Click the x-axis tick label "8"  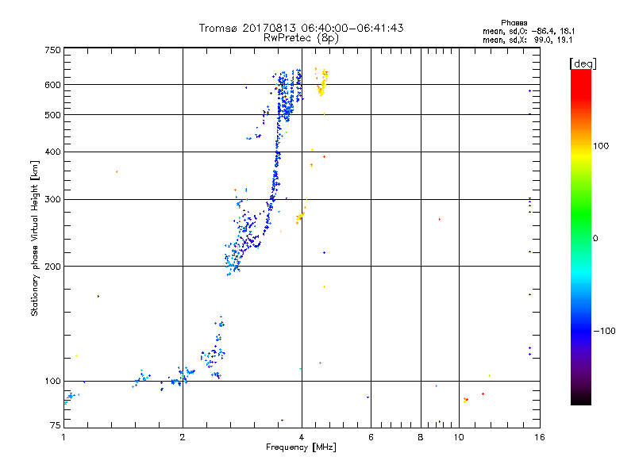pos(421,437)
